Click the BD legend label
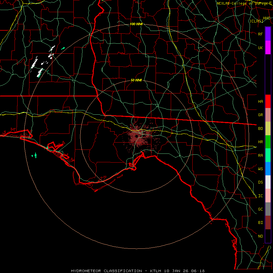The image size is (273, 273). (261, 129)
